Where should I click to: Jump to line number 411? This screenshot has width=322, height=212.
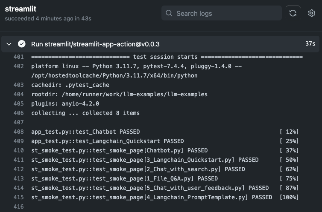(x=18, y=160)
